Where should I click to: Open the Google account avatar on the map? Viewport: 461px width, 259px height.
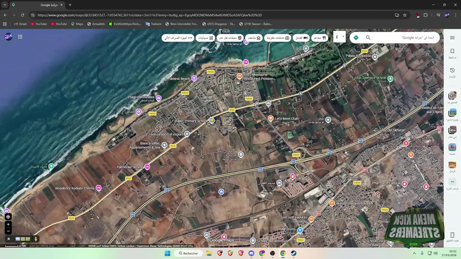point(8,37)
